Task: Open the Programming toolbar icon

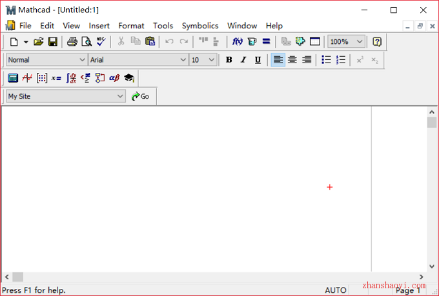Action: [x=100, y=78]
